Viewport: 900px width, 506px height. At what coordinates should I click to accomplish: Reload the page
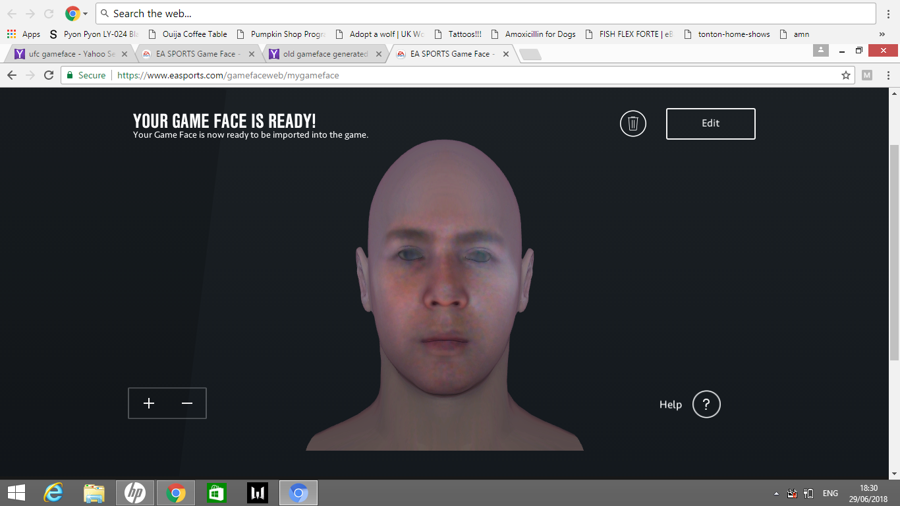coord(48,76)
